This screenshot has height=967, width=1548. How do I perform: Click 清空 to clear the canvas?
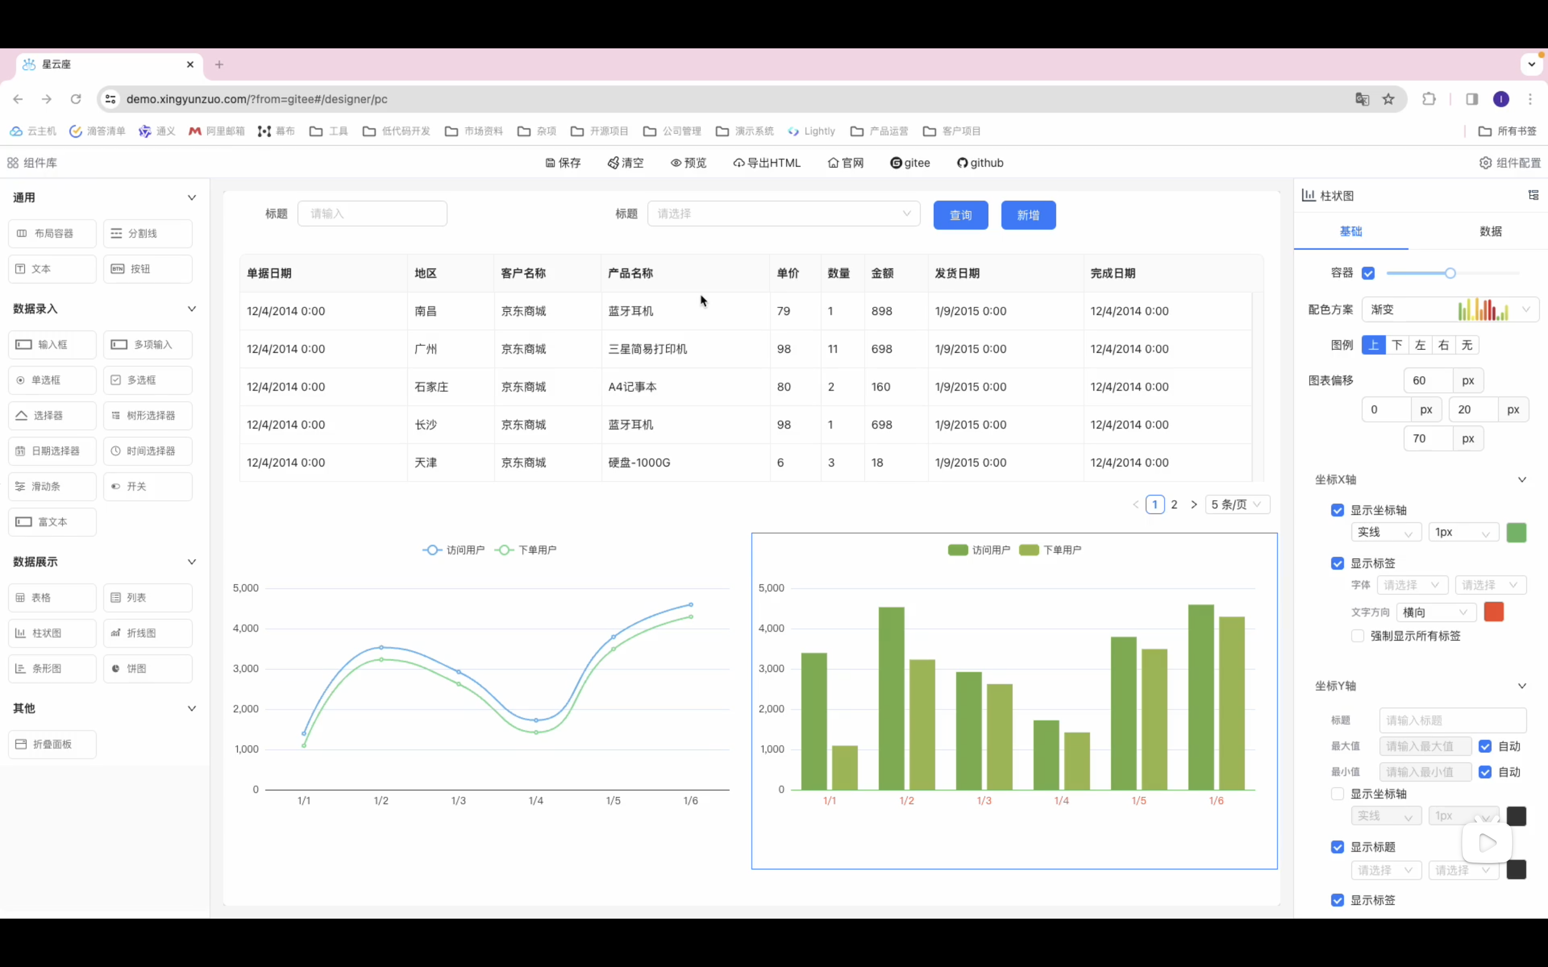point(626,163)
